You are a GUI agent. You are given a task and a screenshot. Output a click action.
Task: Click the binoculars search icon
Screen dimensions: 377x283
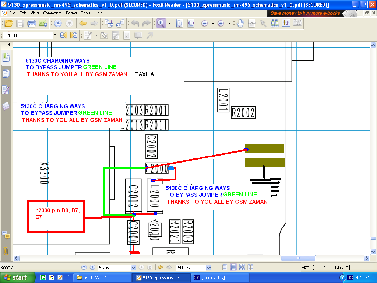click(x=275, y=23)
